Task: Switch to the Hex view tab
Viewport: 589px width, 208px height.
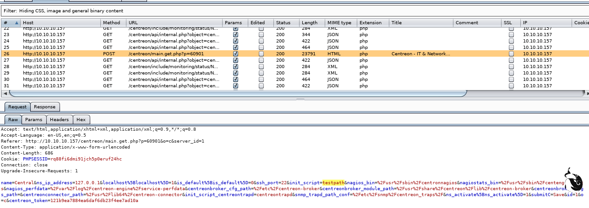Action: point(81,120)
